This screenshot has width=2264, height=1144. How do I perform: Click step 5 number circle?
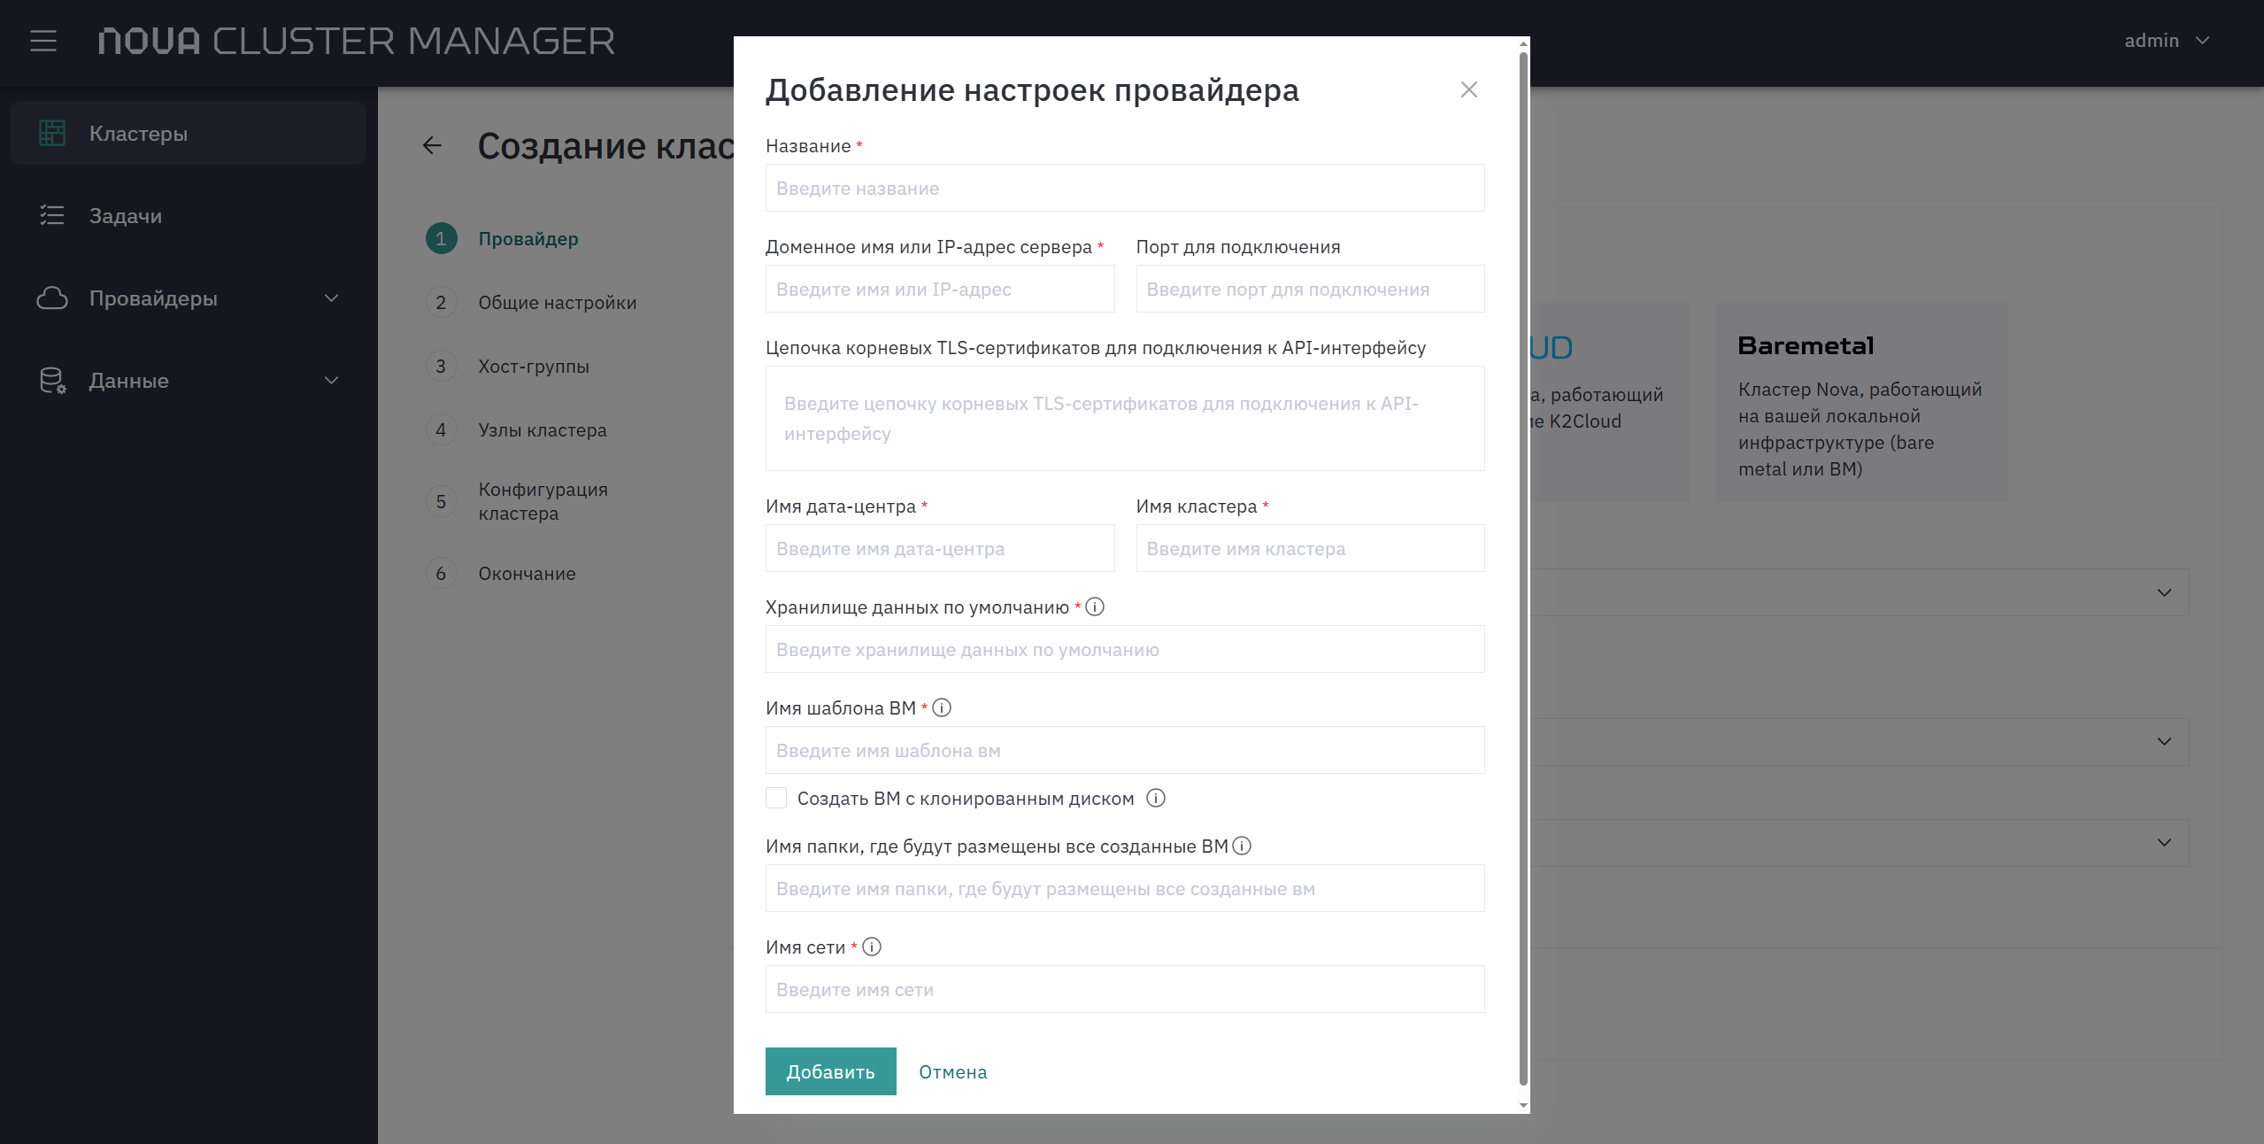tap(441, 501)
